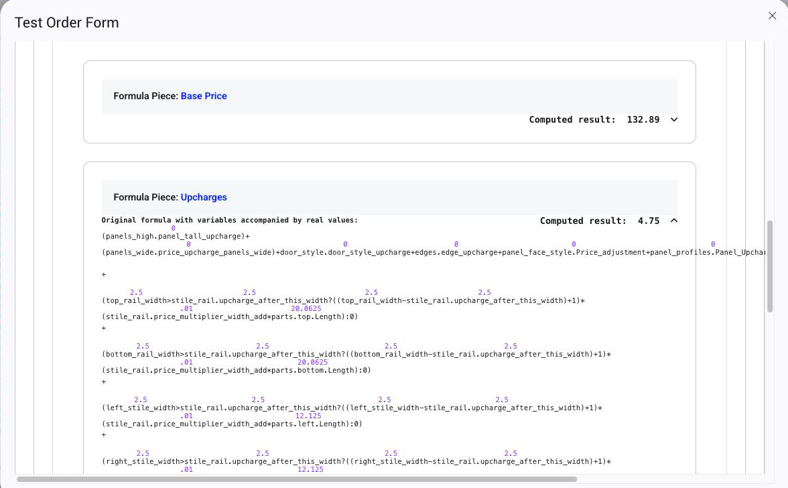Click the line ending in parts.bottom.Length):0)

236,371
